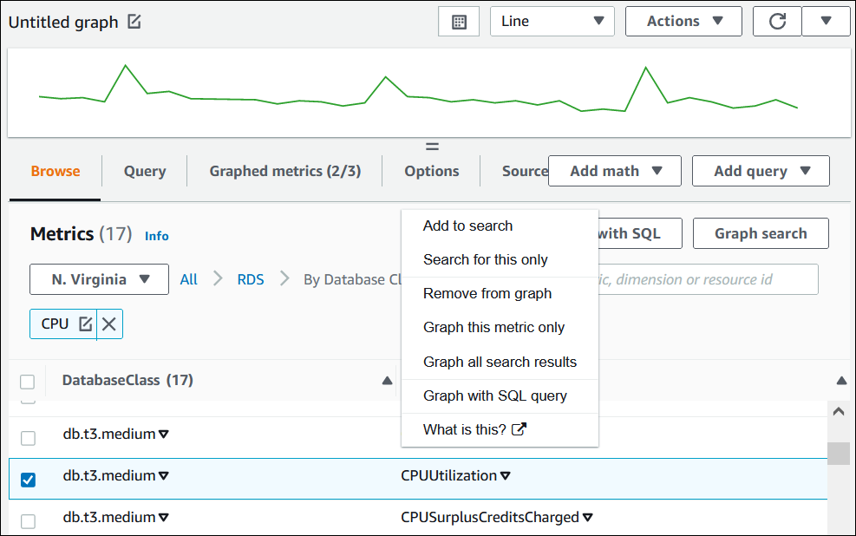856x536 pixels.
Task: Open the N. Virginia region dropdown
Action: pyautogui.click(x=98, y=279)
